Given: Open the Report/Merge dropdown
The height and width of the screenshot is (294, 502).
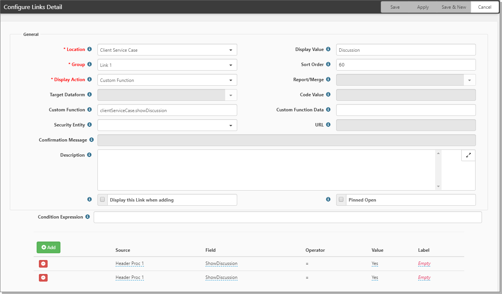Looking at the screenshot, I should pyautogui.click(x=406, y=80).
